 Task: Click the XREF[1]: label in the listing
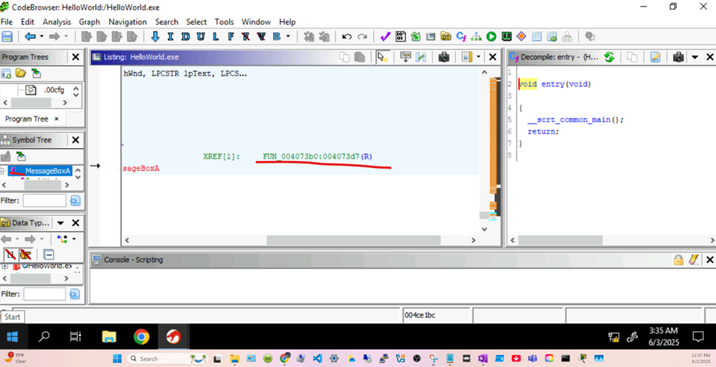click(221, 157)
